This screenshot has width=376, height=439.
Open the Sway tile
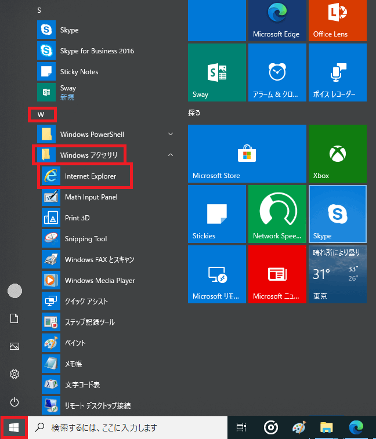(217, 72)
